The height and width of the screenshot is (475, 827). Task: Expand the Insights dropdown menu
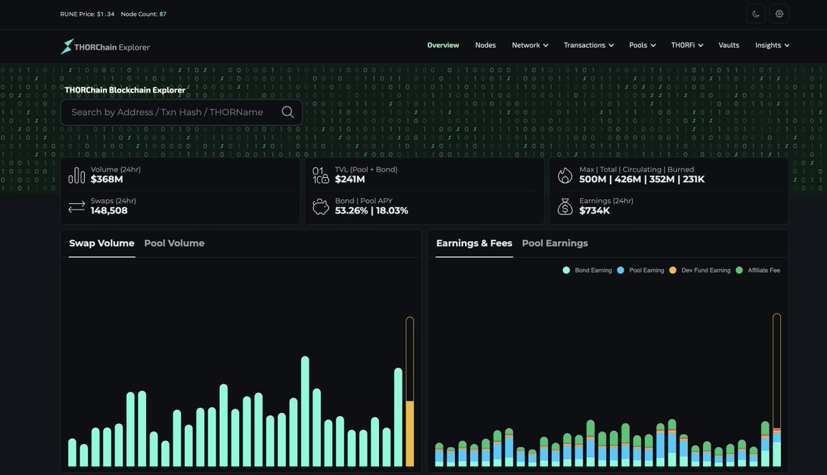click(x=772, y=46)
